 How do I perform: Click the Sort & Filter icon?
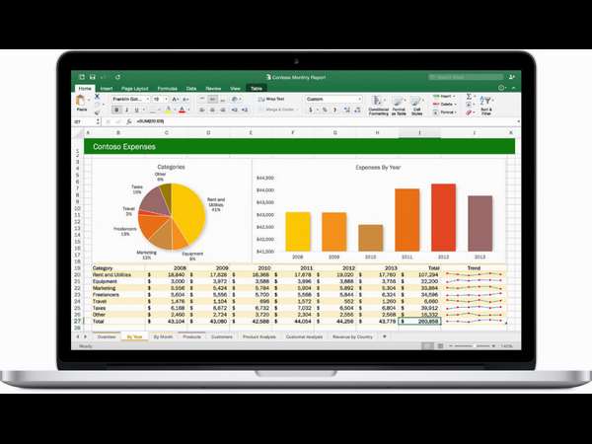point(486,105)
